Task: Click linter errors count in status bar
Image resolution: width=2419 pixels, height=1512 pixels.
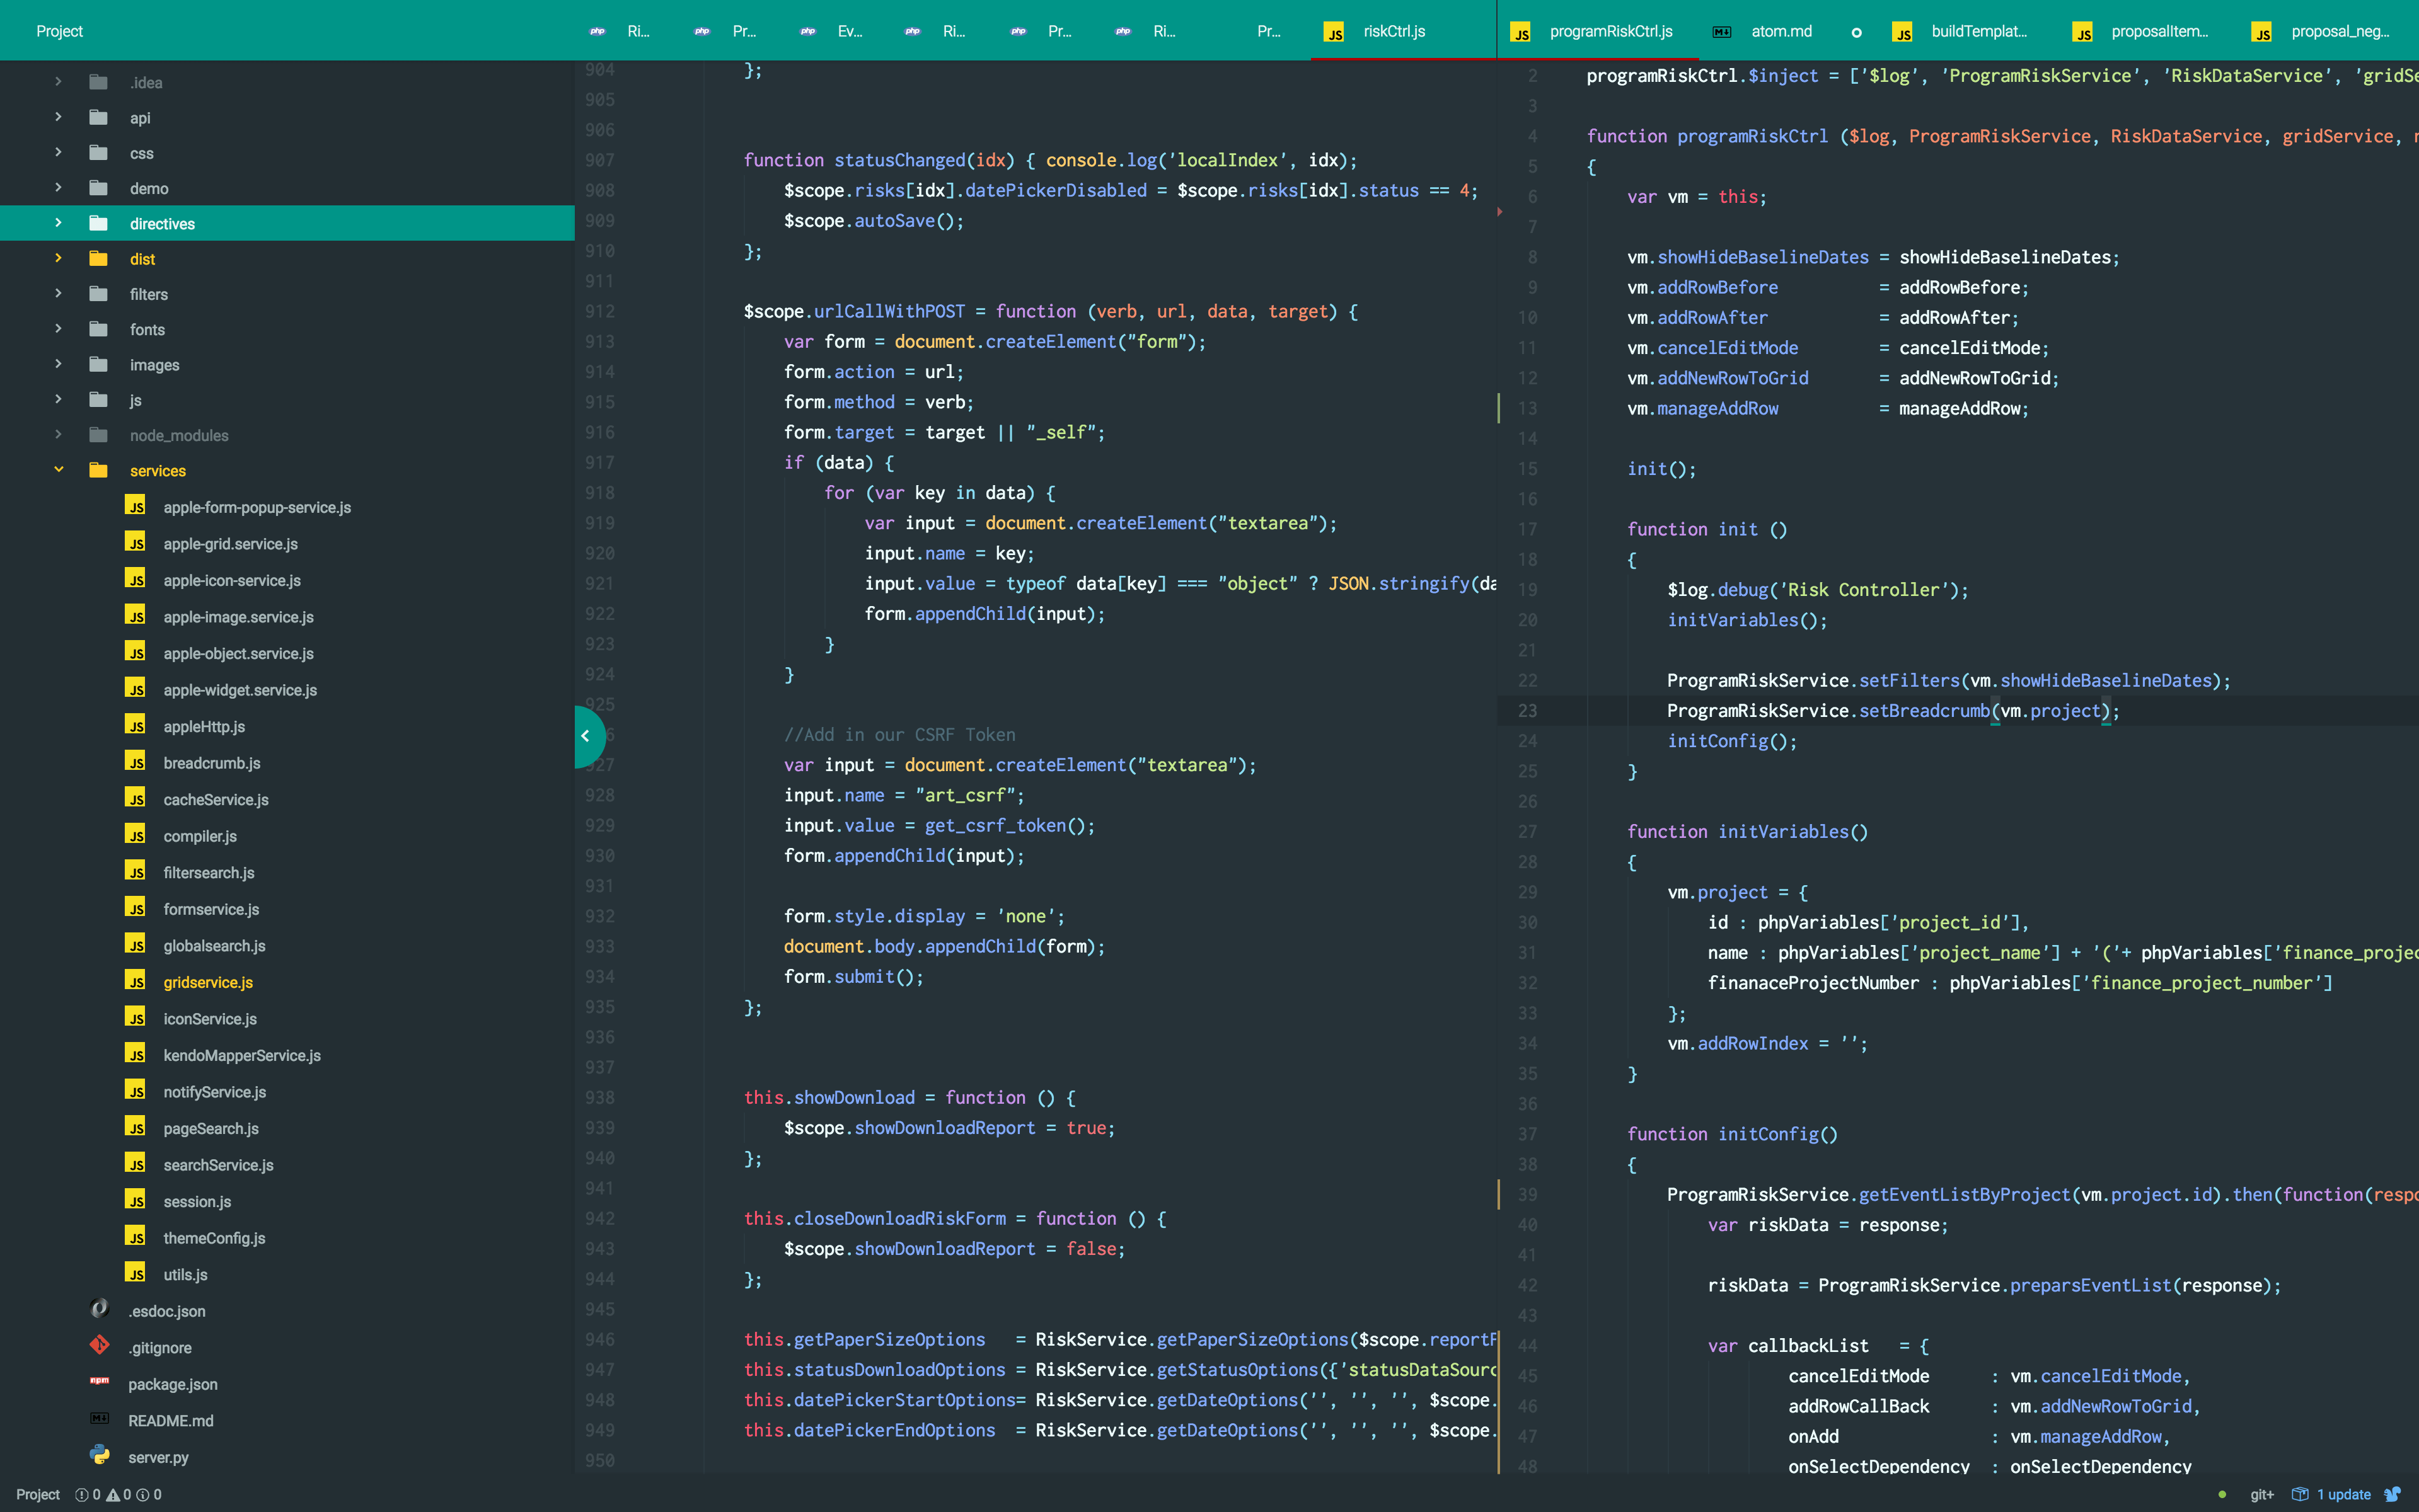Action: pyautogui.click(x=88, y=1495)
